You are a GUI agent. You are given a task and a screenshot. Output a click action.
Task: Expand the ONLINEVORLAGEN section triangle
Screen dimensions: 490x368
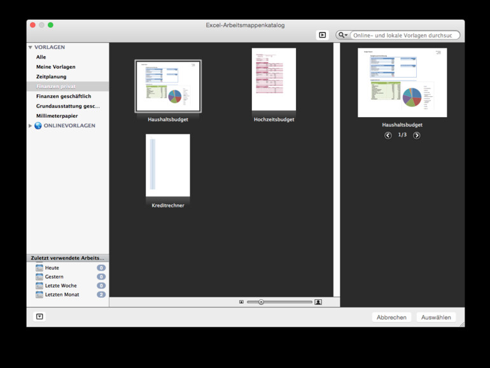point(31,125)
